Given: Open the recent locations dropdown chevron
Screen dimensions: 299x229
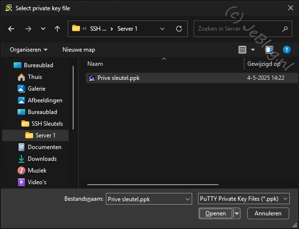Looking at the screenshot, I should [43, 29].
